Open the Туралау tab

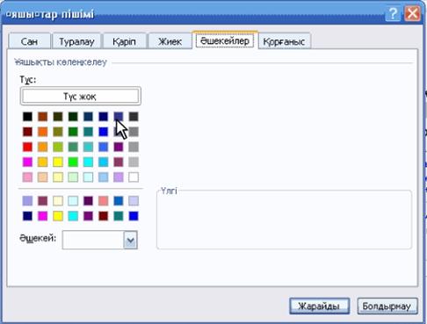click(76, 41)
